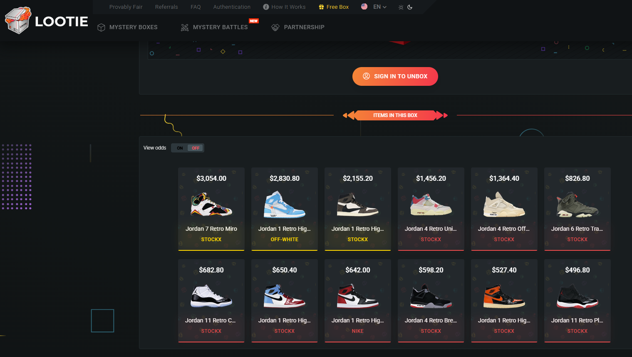Switch to light theme sun icon

coord(401,7)
